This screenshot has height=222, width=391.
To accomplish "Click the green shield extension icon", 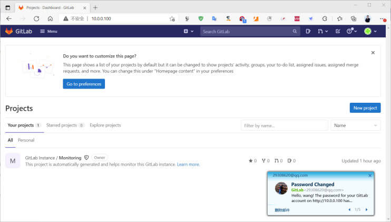I will [x=201, y=18].
